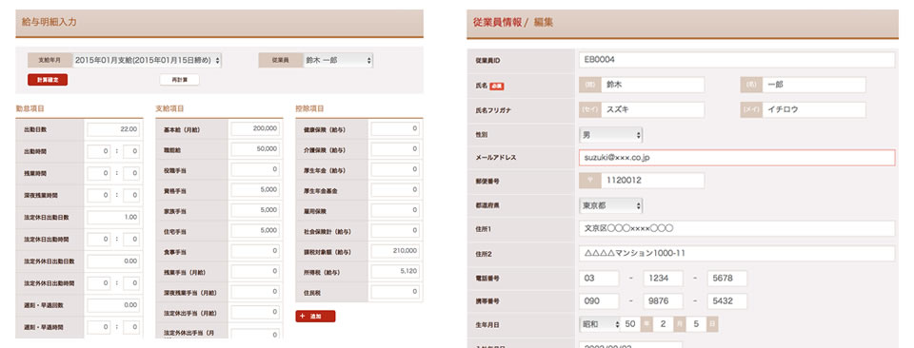Click the 名 field containing 一郎
The height and width of the screenshot is (348, 914).
tap(814, 85)
